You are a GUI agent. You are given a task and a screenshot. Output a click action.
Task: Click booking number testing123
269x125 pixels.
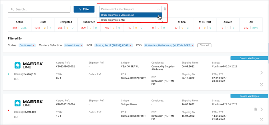[x=30, y=74]
